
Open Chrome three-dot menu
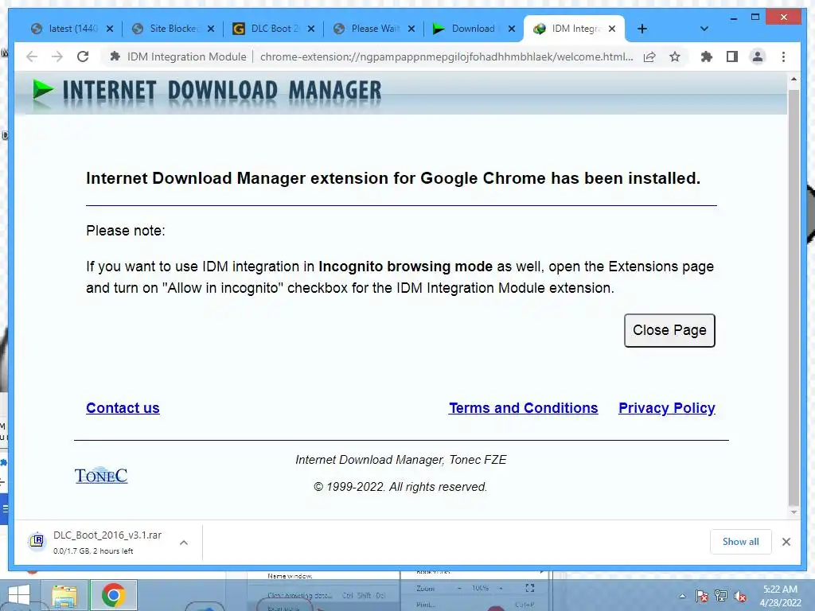click(783, 56)
